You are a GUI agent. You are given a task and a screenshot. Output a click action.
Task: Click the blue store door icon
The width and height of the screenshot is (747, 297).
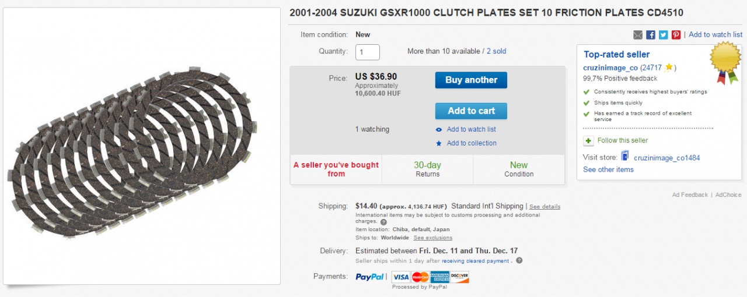coord(625,157)
